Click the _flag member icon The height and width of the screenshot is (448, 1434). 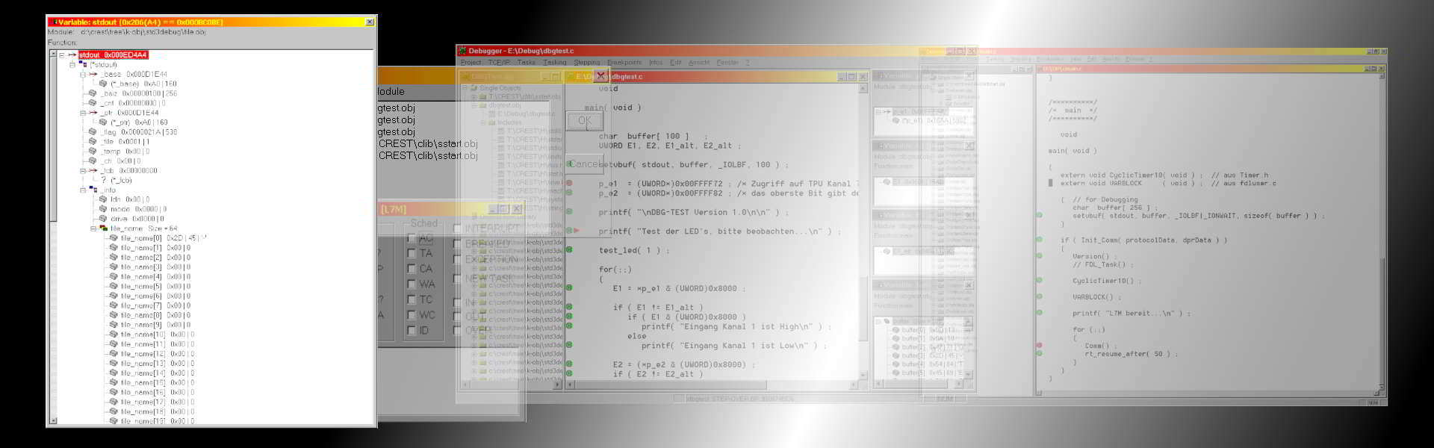(93, 132)
